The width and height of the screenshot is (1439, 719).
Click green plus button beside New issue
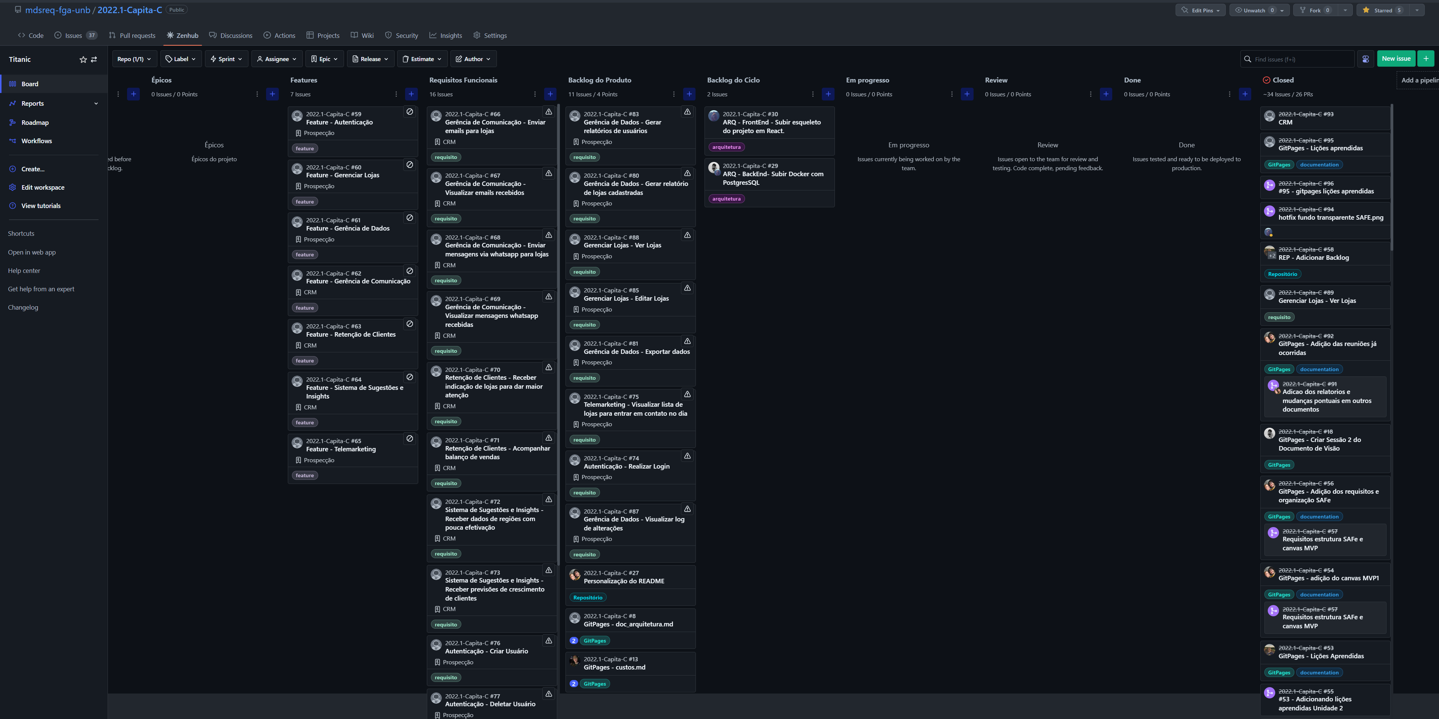click(1426, 58)
